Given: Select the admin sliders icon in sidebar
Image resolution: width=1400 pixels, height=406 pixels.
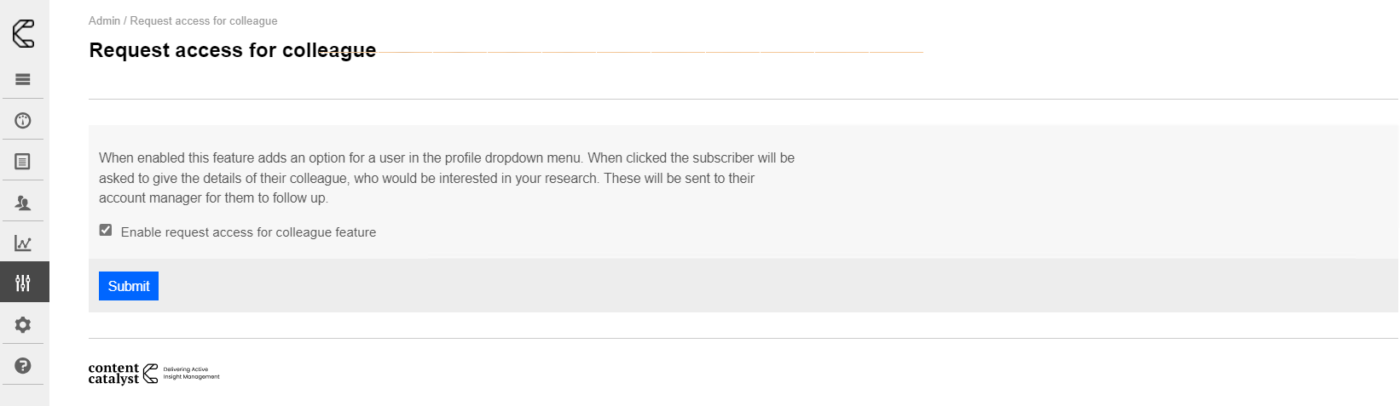Looking at the screenshot, I should click(x=23, y=283).
